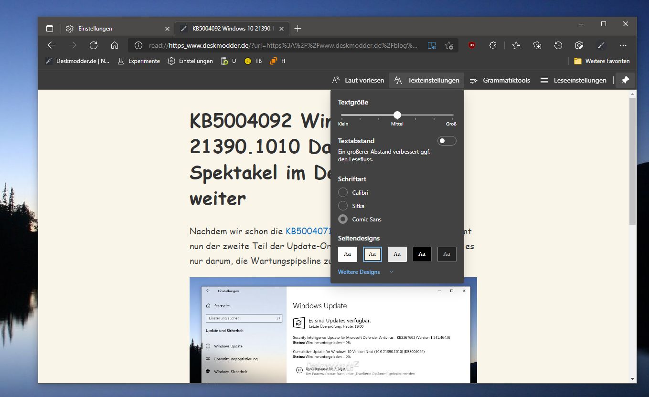Go back to the previous page
The height and width of the screenshot is (397, 649).
point(52,45)
